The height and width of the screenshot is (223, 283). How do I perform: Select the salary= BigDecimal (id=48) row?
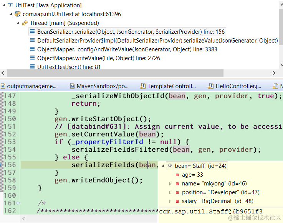(x=217, y=201)
